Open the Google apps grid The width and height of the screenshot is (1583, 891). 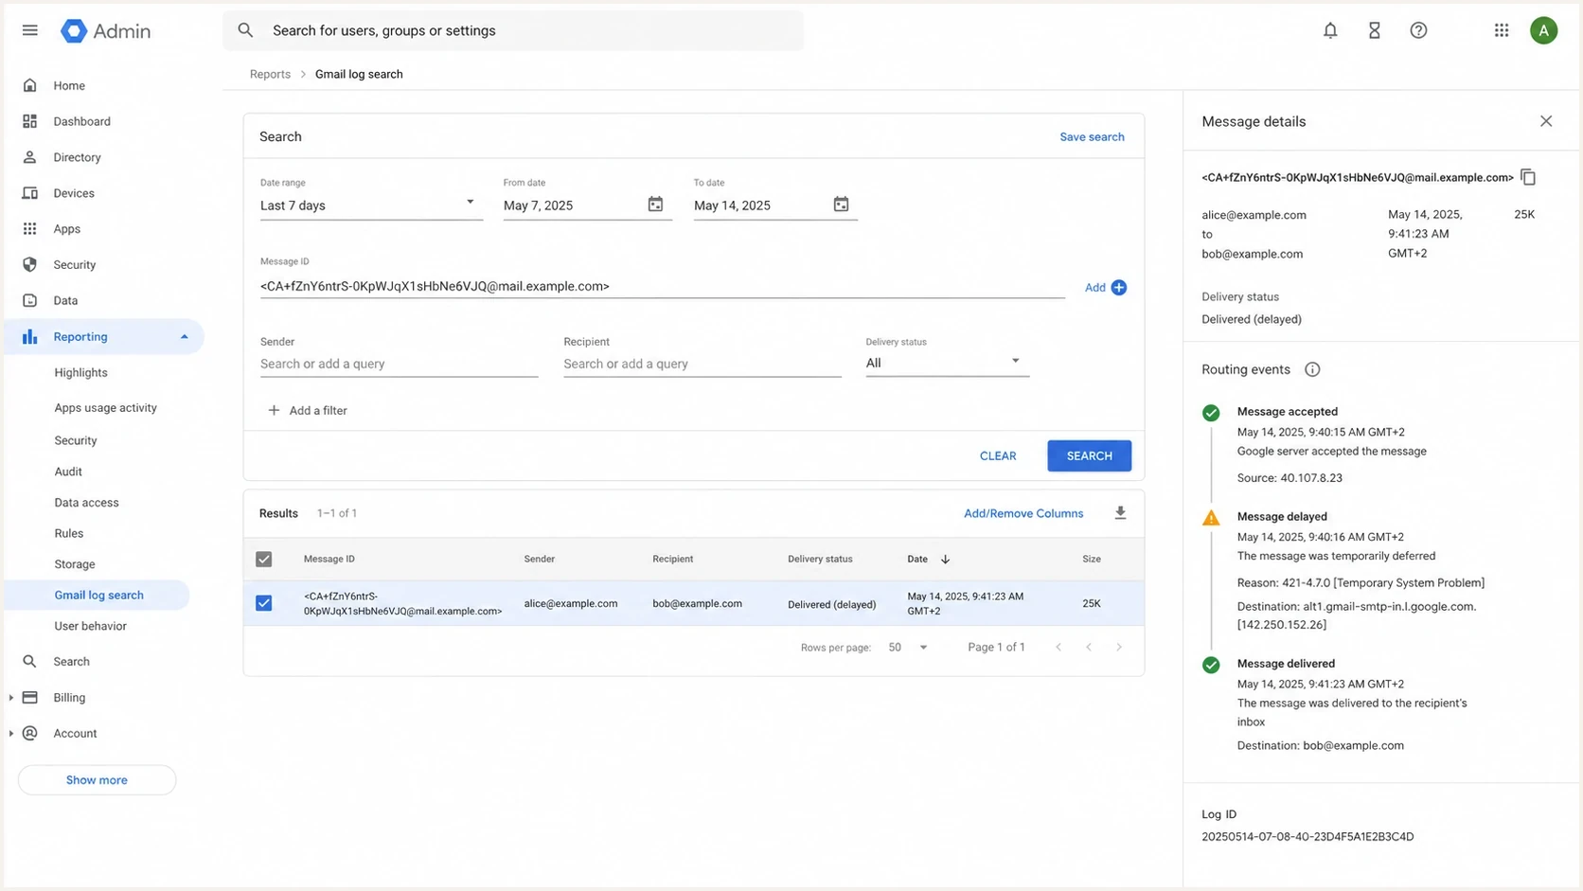(1502, 30)
